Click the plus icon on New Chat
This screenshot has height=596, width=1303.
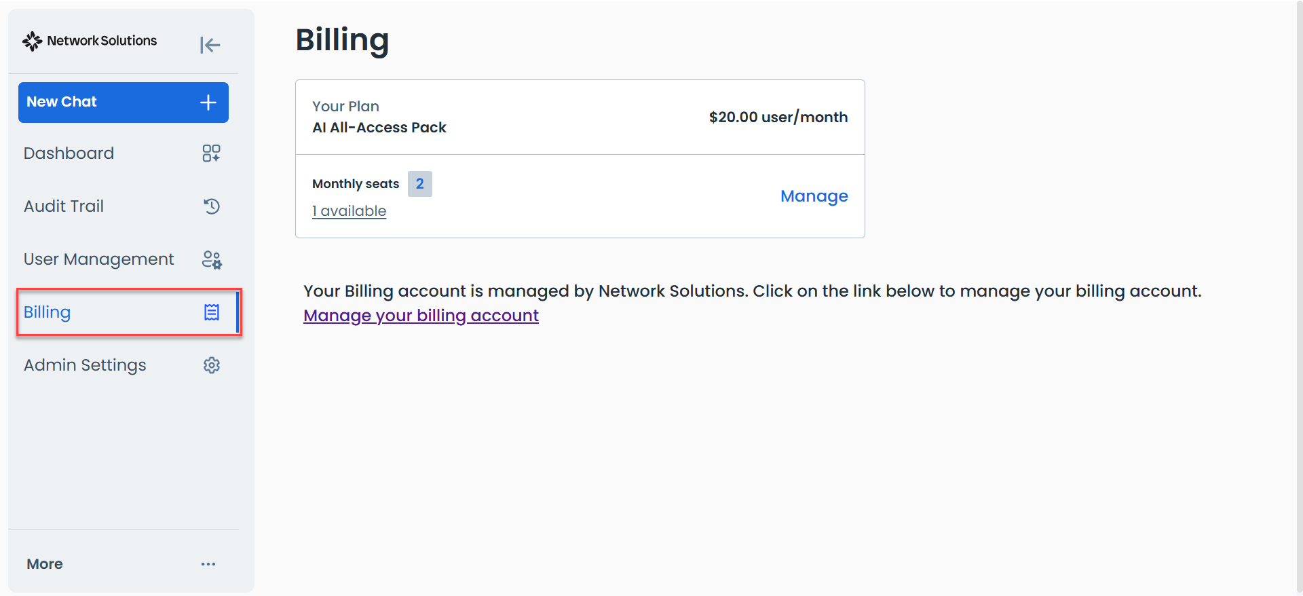pyautogui.click(x=208, y=103)
